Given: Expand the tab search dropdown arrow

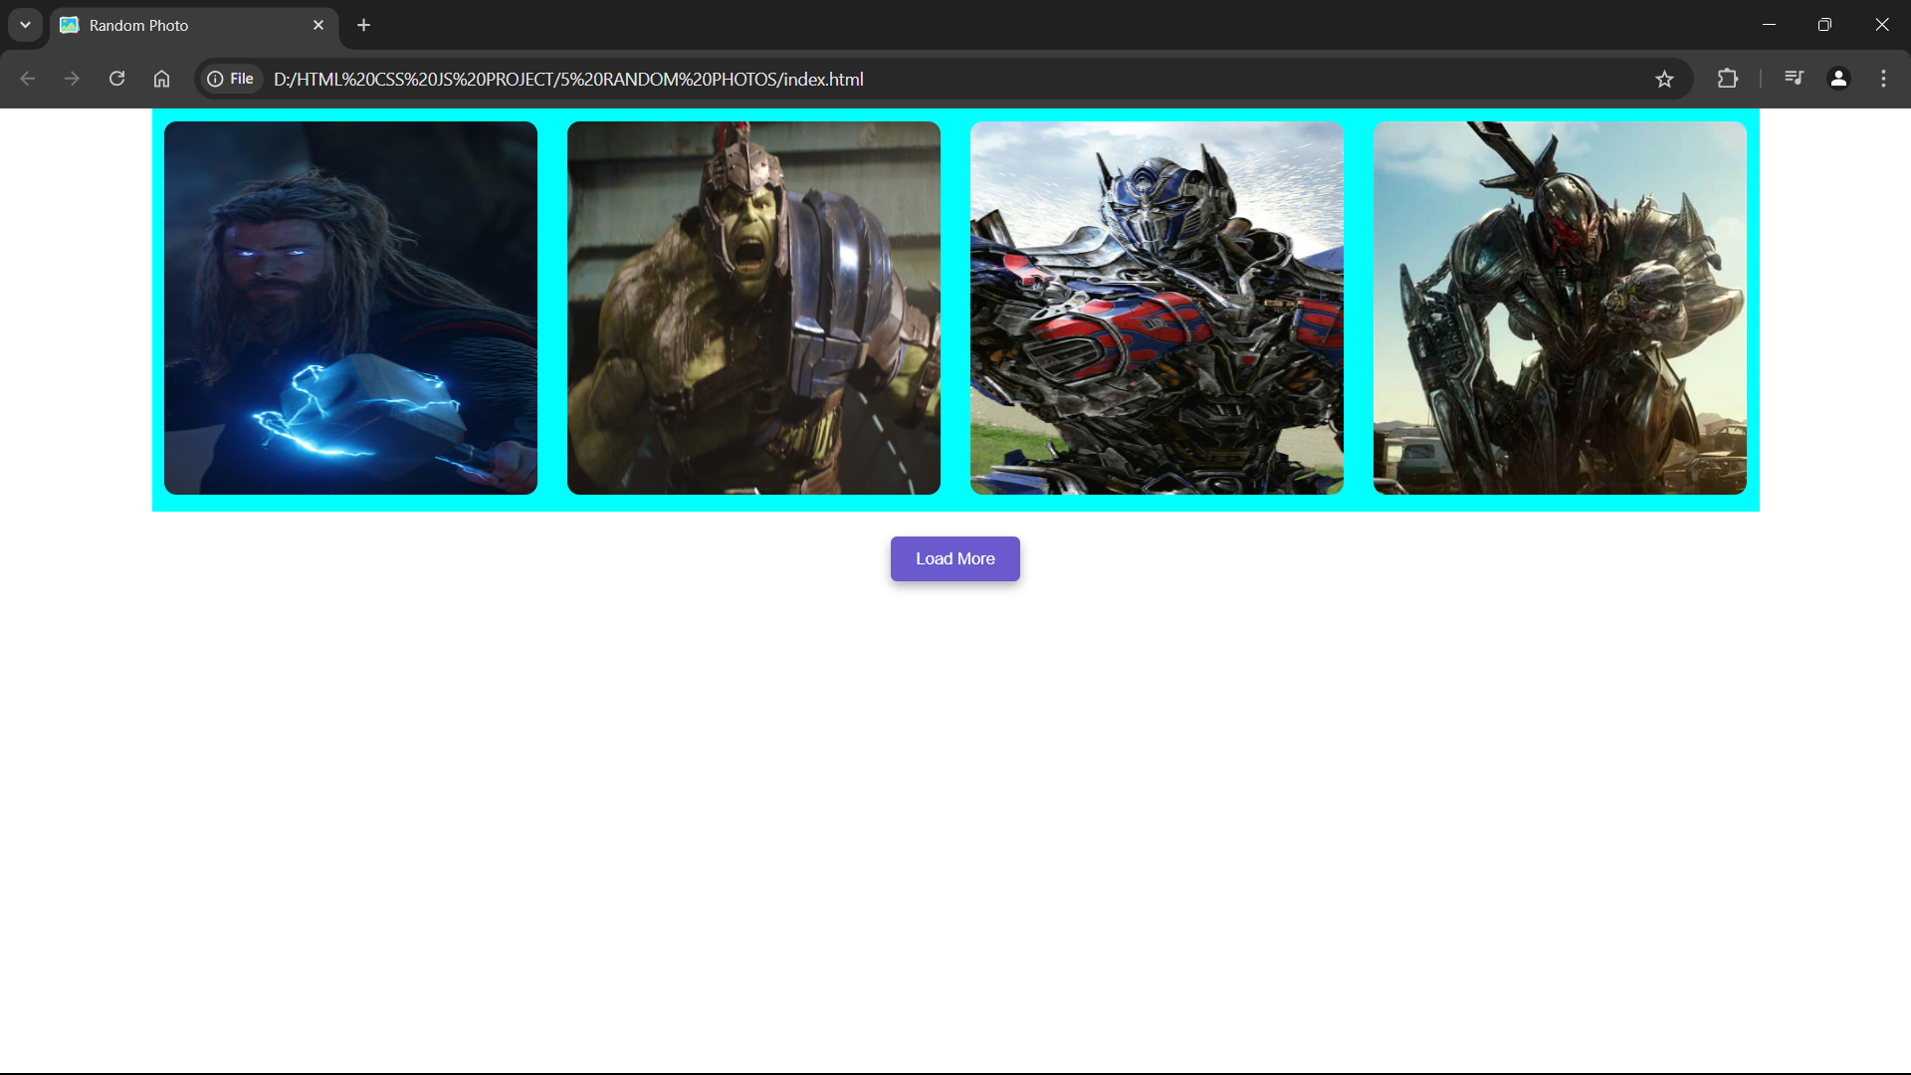Looking at the screenshot, I should coord(25,25).
